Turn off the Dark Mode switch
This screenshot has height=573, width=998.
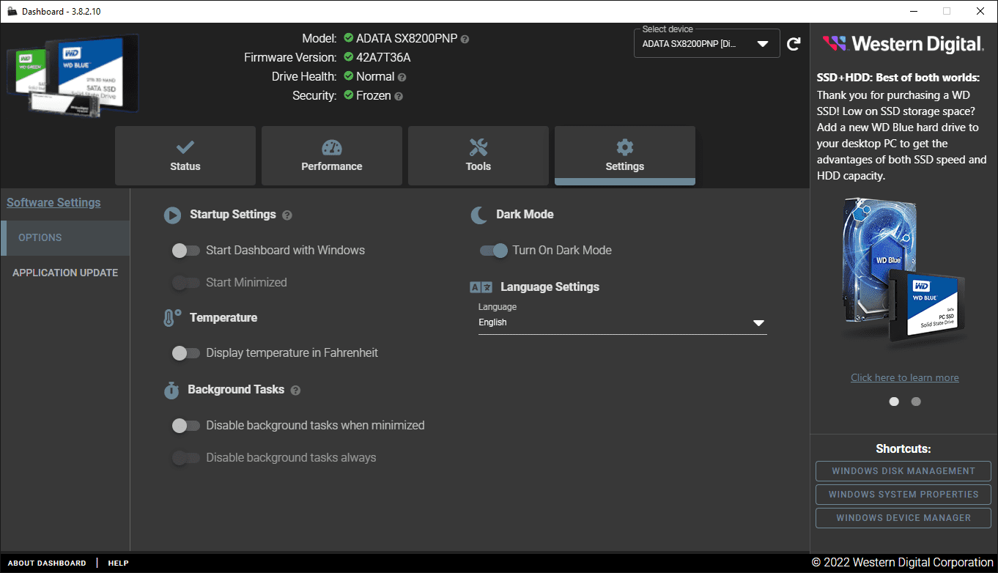coord(494,251)
